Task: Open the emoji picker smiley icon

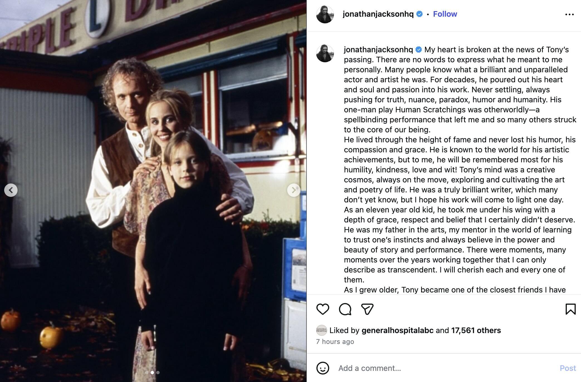Action: pos(323,368)
